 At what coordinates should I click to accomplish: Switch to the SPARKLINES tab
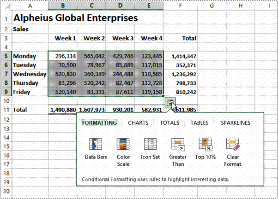coord(235,123)
